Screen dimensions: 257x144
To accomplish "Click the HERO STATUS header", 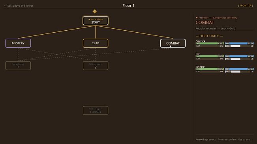I will (x=209, y=36).
